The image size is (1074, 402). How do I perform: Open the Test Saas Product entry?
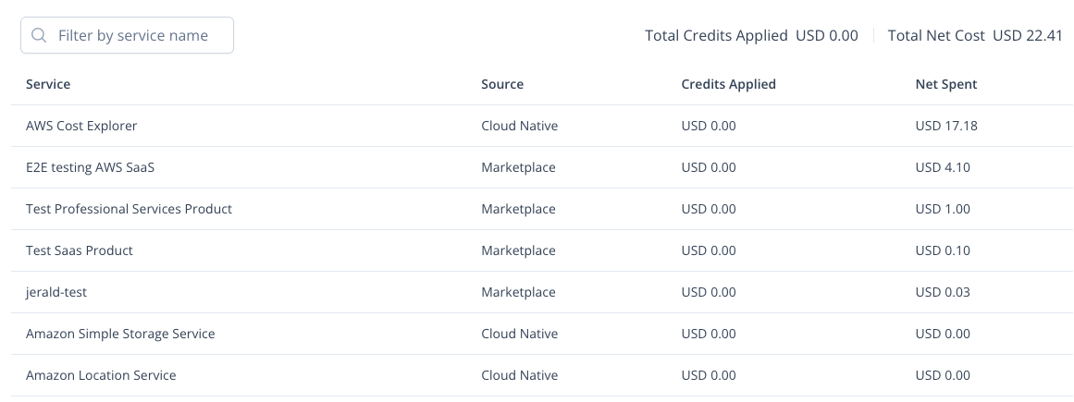[80, 250]
